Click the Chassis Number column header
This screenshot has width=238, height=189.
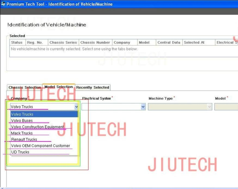95,42
